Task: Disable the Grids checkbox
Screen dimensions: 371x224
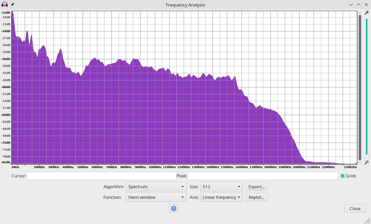Action: pyautogui.click(x=342, y=176)
